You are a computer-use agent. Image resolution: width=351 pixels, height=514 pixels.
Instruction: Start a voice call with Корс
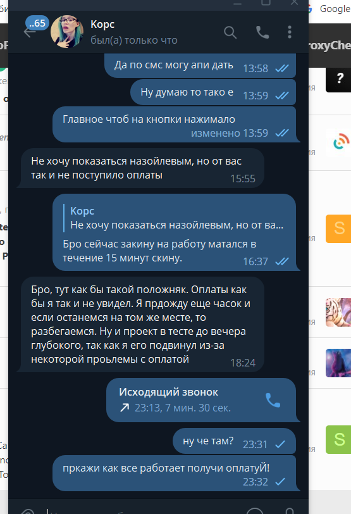262,32
